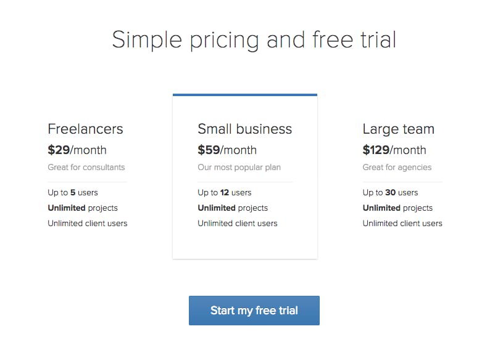Click the $129/month price

click(394, 150)
